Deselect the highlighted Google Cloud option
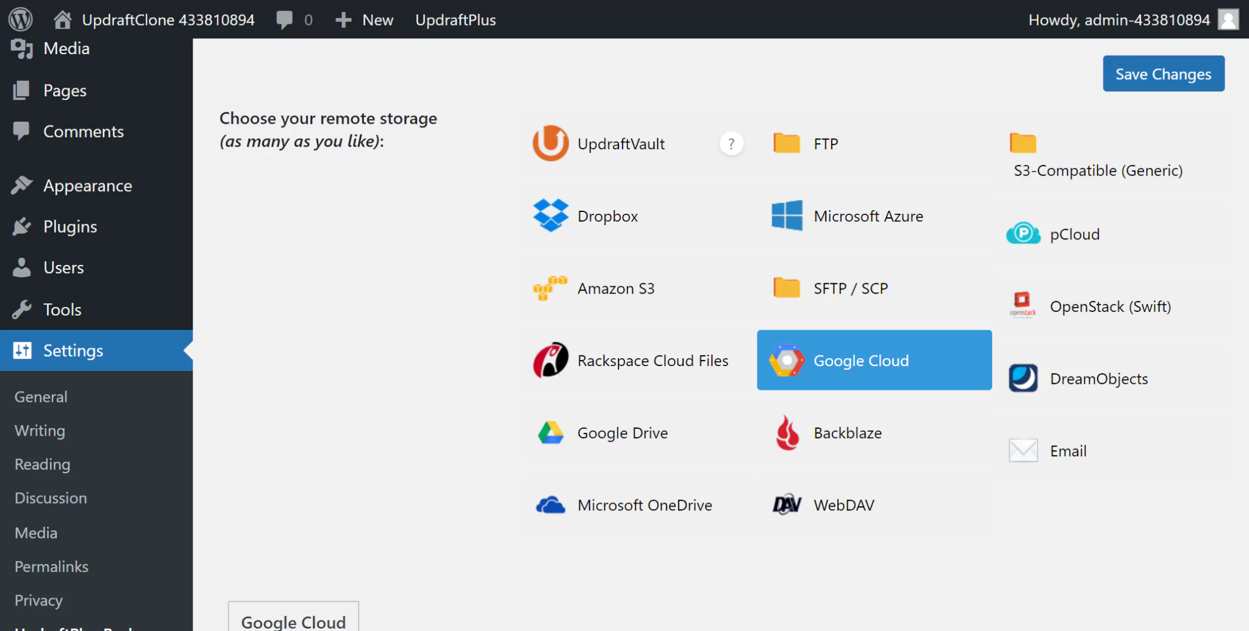Screen dimensions: 1249x631 [x=873, y=361]
